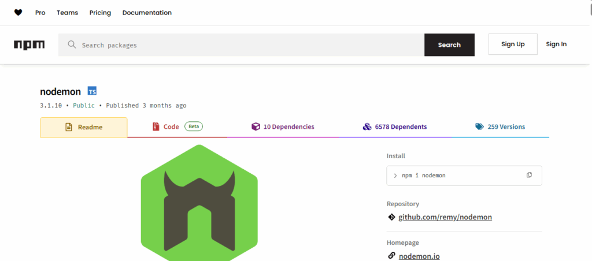Switch to the Code tab

coord(177,127)
